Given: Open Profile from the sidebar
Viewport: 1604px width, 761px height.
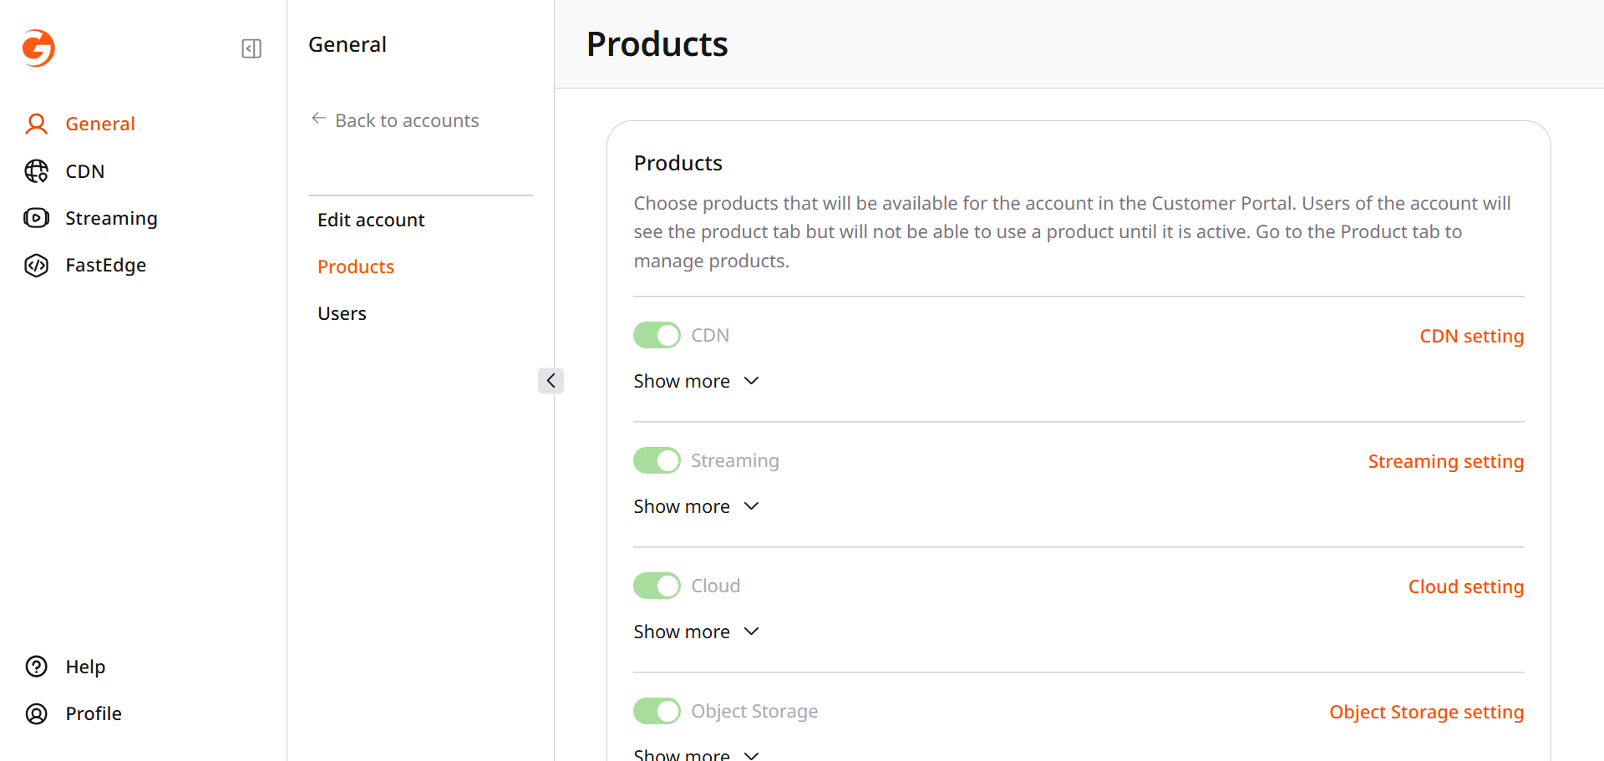Looking at the screenshot, I should point(94,713).
